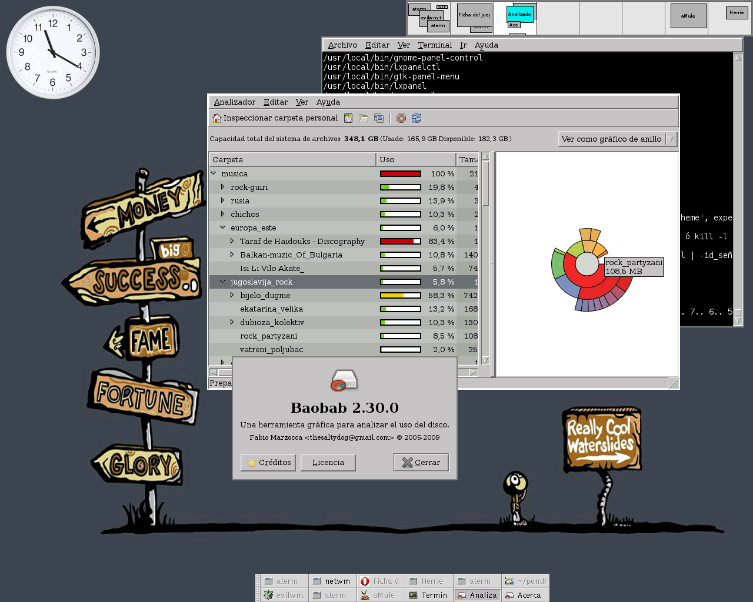
Task: Select the Analiza taskbar entry
Action: pos(477,595)
